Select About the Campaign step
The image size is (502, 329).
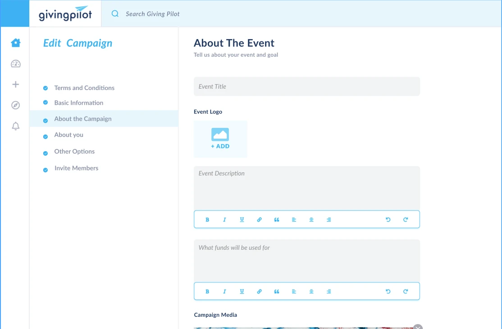[x=104, y=119]
